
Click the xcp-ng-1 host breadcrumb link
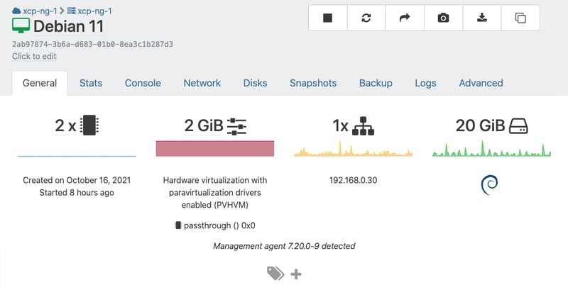click(x=94, y=11)
